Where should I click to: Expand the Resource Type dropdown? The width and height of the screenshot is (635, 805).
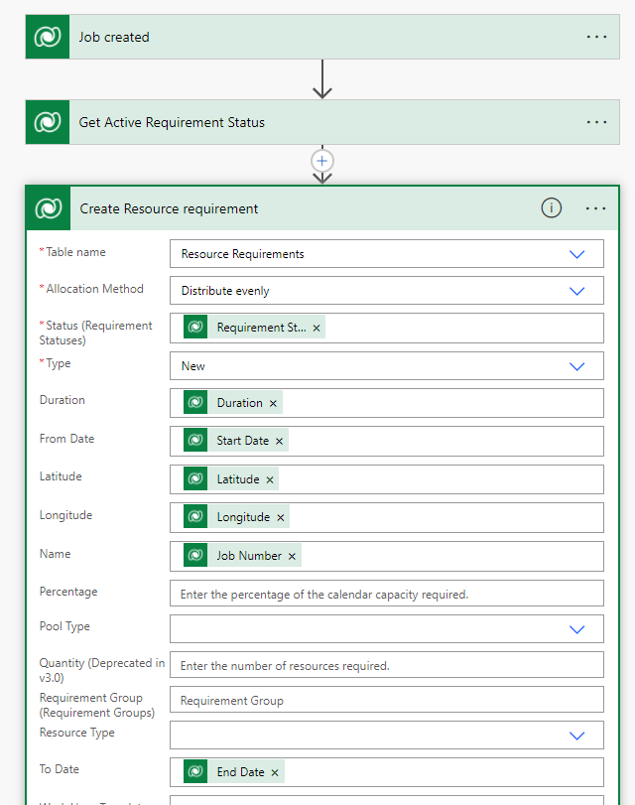(577, 736)
